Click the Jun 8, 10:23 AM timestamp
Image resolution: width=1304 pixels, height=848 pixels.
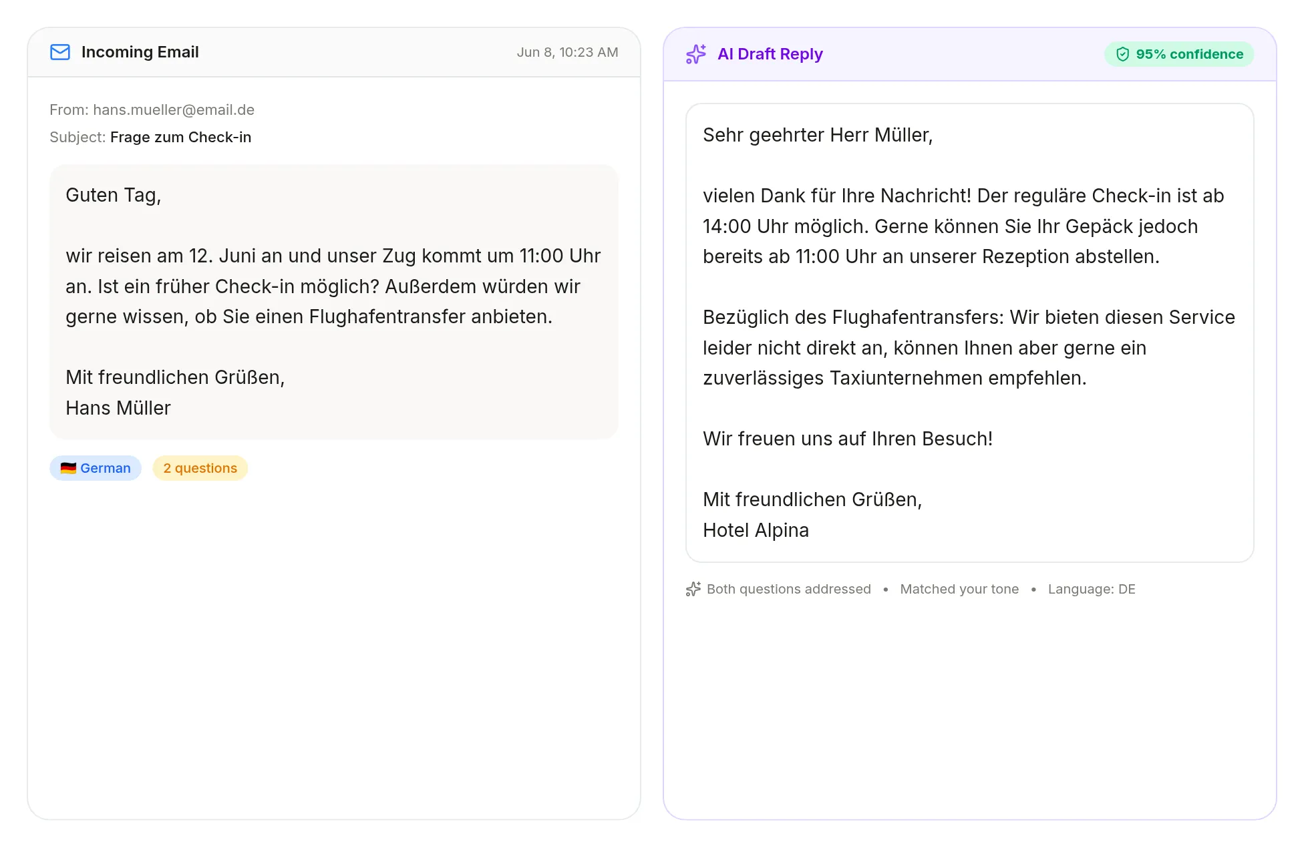click(x=567, y=52)
